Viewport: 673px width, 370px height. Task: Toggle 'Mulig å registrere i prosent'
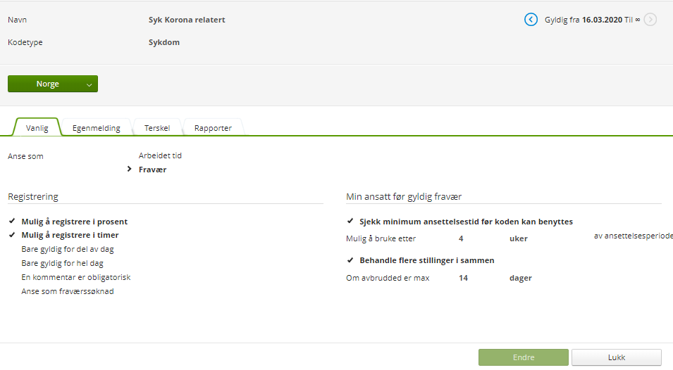click(75, 222)
